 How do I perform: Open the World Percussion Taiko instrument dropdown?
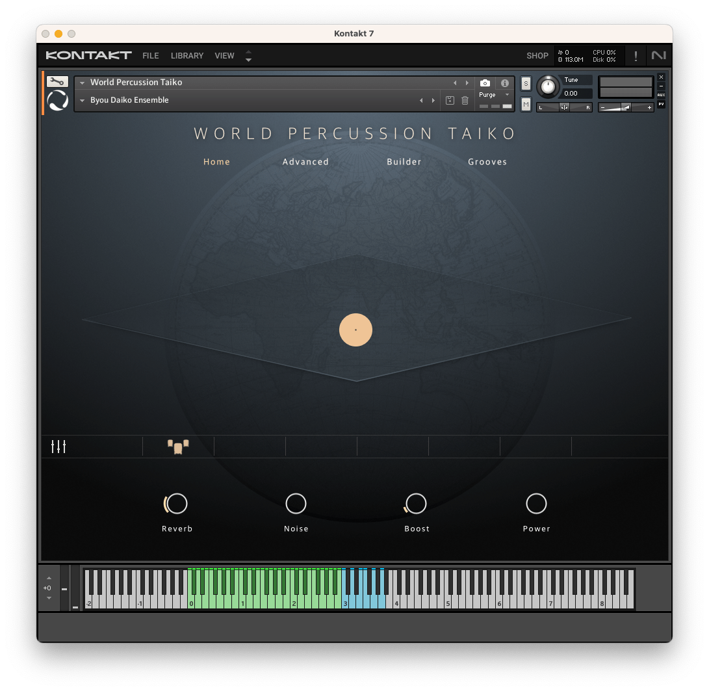coord(83,83)
